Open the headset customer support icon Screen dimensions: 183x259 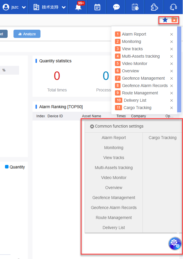coord(174,7)
